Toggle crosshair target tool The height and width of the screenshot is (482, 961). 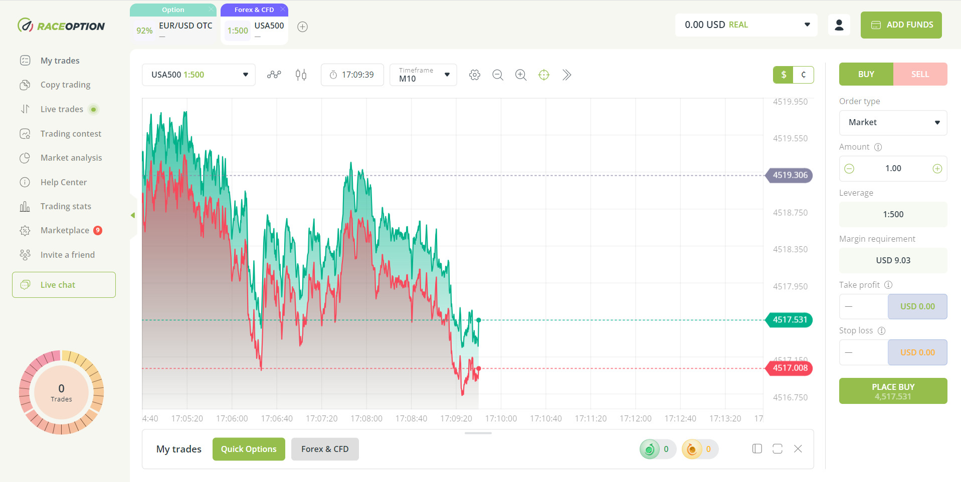click(x=544, y=75)
